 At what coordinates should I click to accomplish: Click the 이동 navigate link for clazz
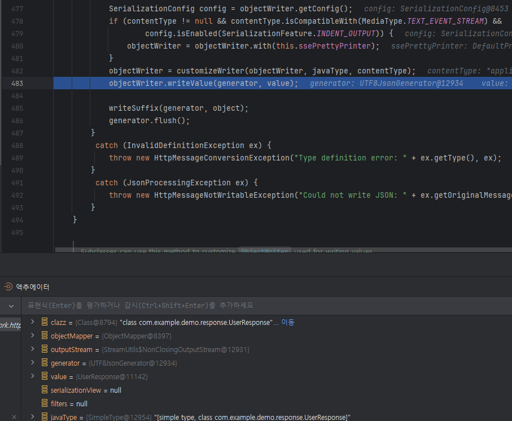click(288, 322)
